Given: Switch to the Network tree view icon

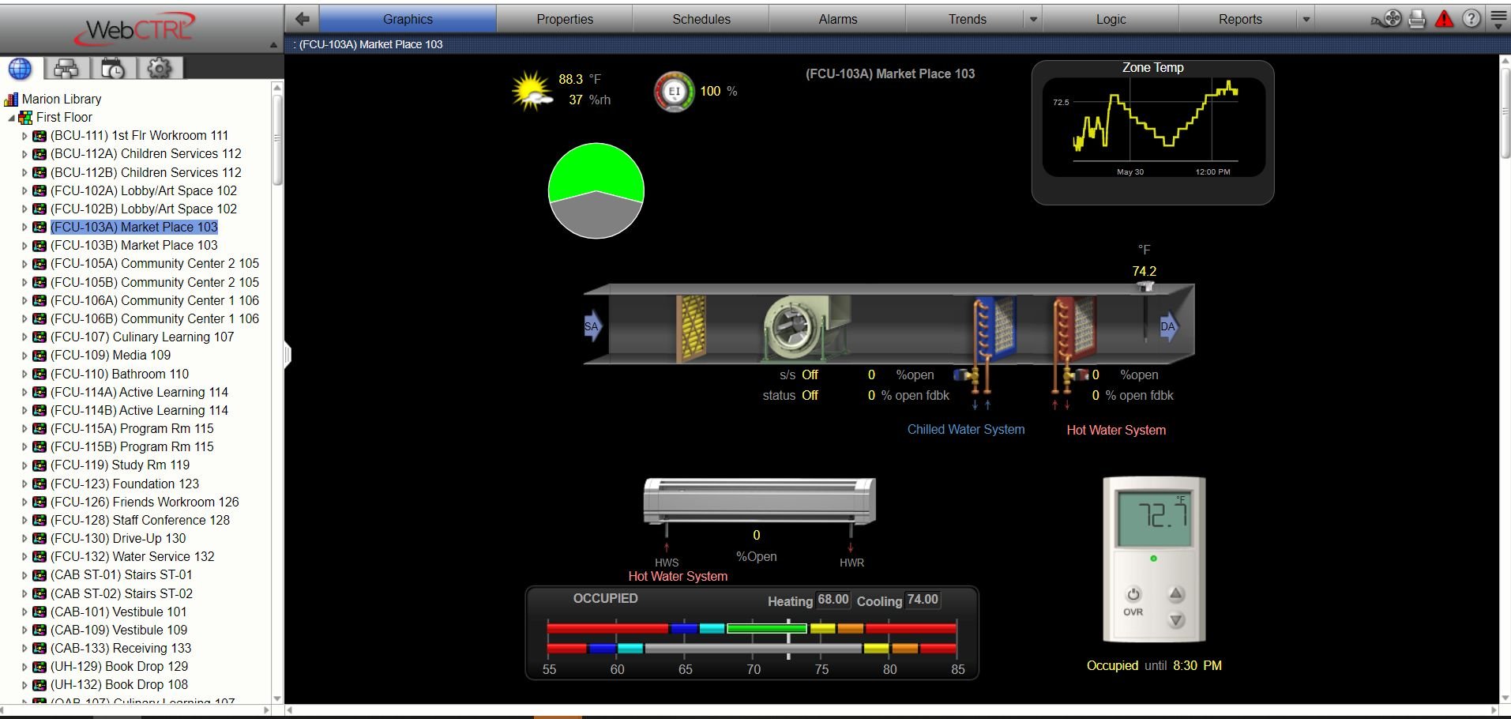Looking at the screenshot, I should tap(66, 69).
